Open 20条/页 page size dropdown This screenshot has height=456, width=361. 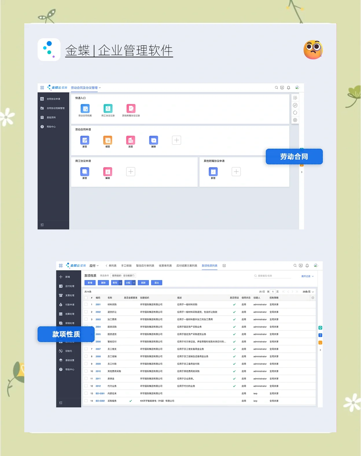pyautogui.click(x=308, y=292)
